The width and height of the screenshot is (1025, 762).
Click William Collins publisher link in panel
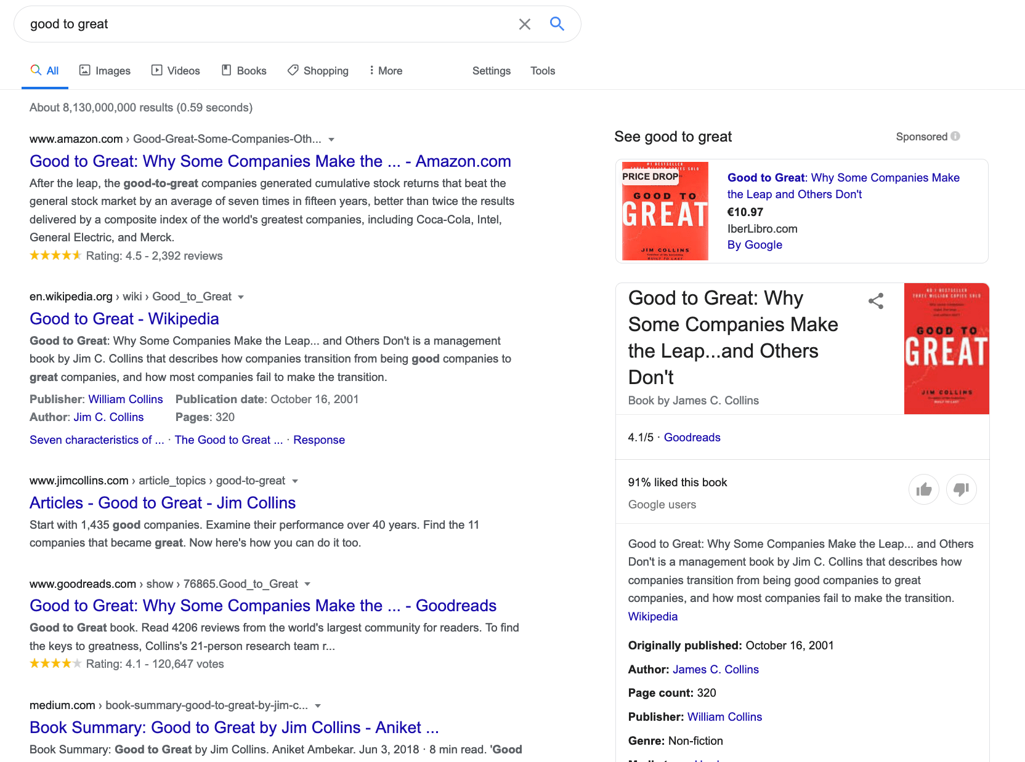[x=724, y=717]
